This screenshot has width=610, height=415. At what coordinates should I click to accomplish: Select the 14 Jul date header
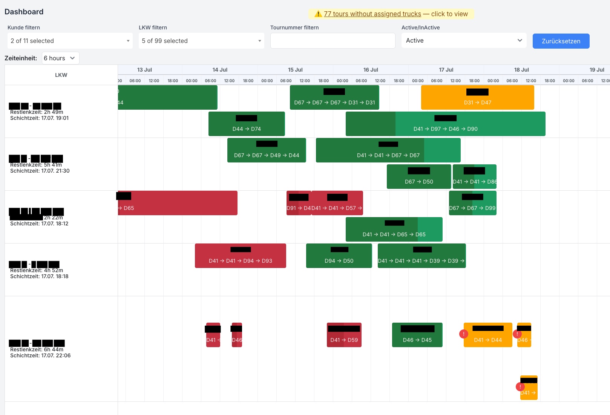[x=220, y=70]
